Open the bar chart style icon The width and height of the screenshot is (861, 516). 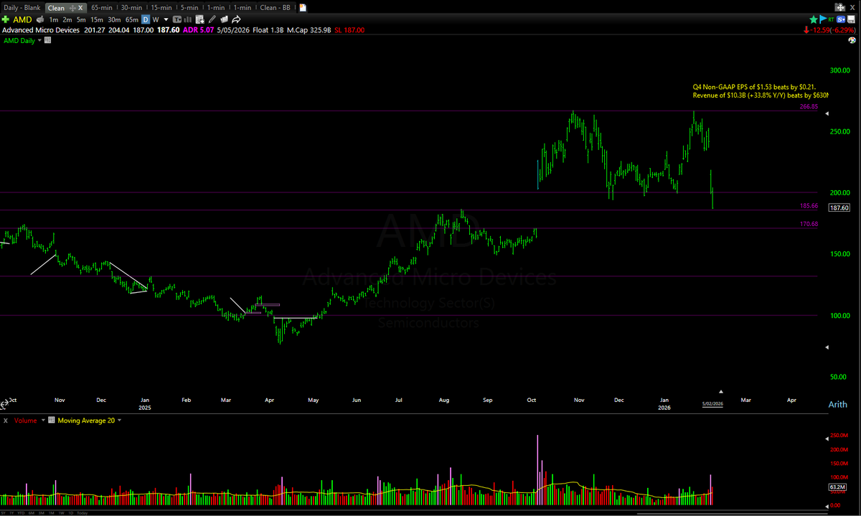point(188,19)
